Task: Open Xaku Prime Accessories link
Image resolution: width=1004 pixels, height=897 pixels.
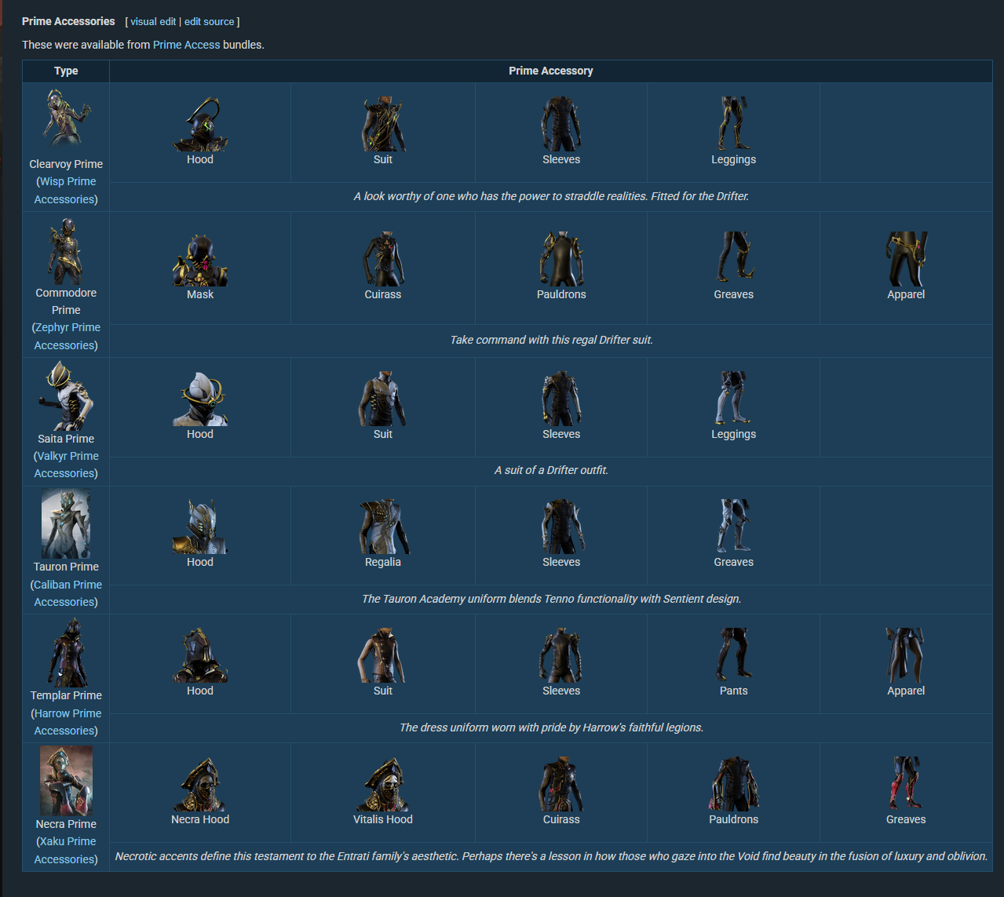Action: click(66, 850)
